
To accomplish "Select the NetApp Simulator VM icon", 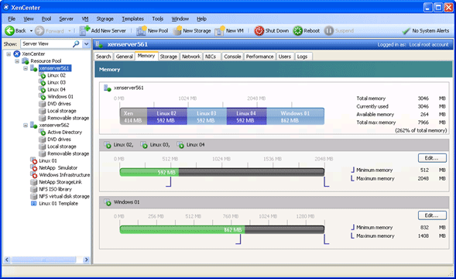I will [x=34, y=167].
